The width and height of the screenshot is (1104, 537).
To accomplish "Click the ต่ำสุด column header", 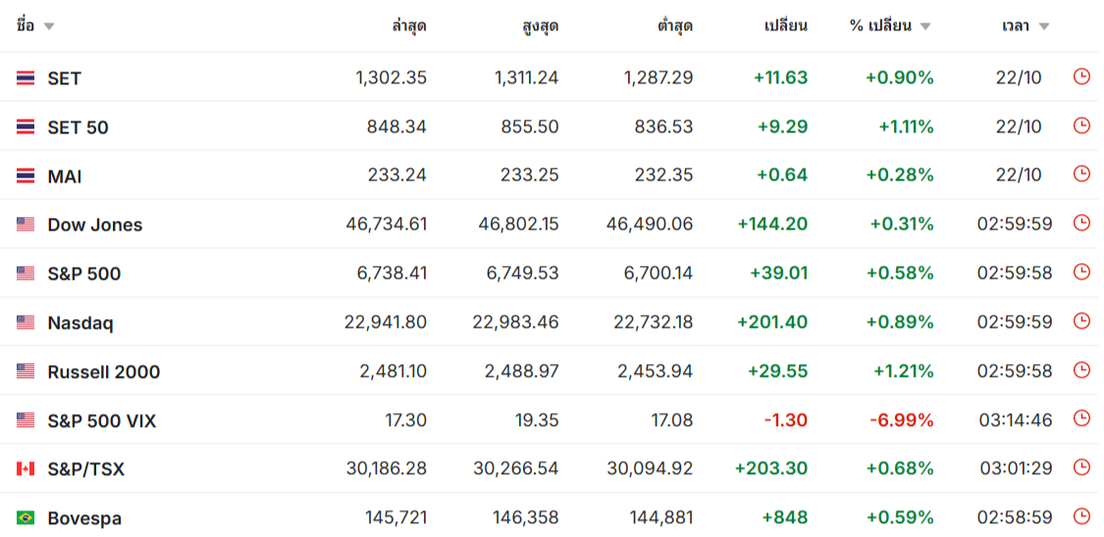I will point(675,27).
